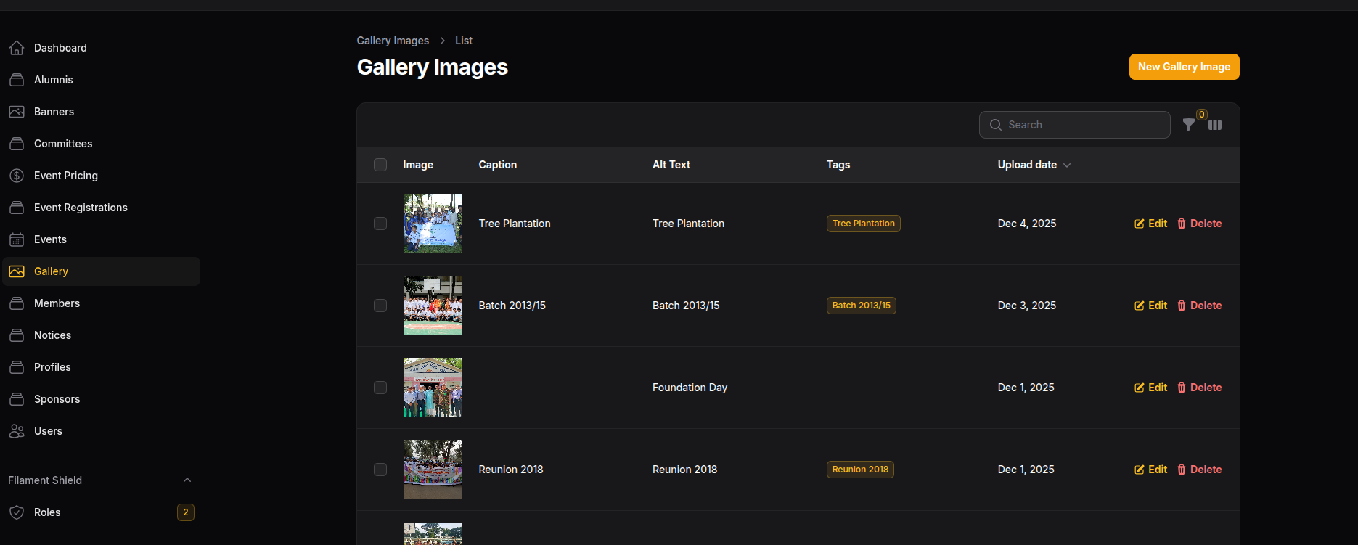Open the Banners menu item

click(x=102, y=112)
